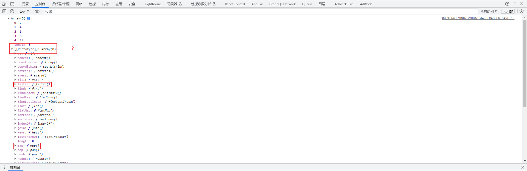Toggle the live expression eye icon

pyautogui.click(x=37, y=11)
